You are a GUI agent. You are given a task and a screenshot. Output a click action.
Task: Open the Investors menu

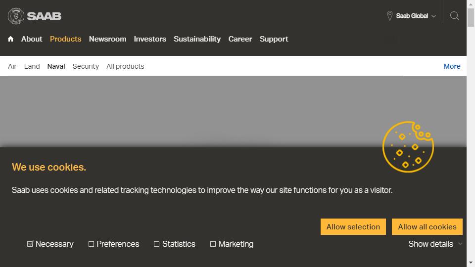150,39
